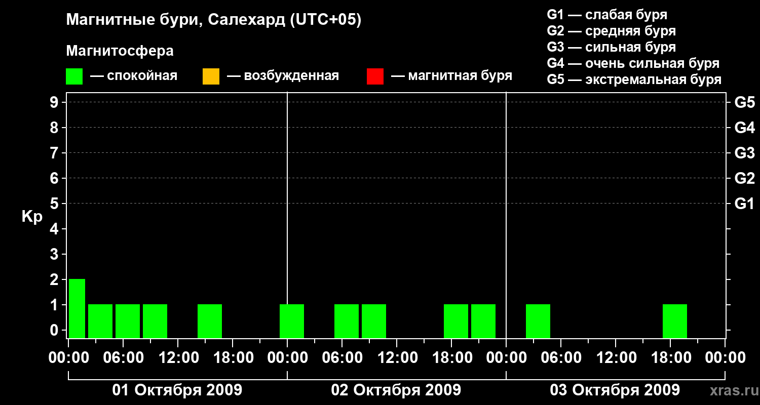Select the green bar spanning midnight into 02 Октября
Viewport: 760px width, 405px height.
[x=292, y=321]
